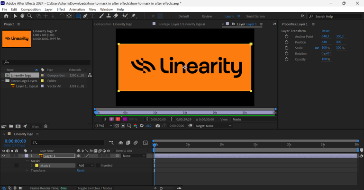Hide Layer 1 using its eye icon
This screenshot has height=190, width=364.
(x=3, y=156)
